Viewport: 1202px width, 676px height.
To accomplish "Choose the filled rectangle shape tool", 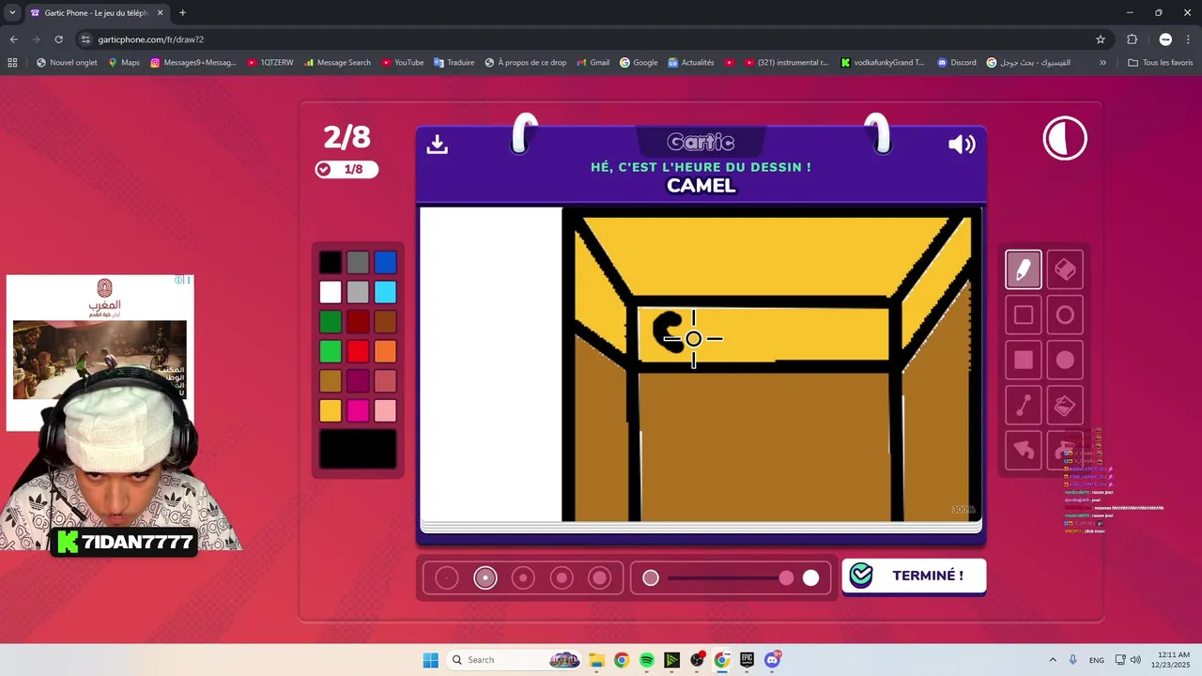I will pos(1024,361).
